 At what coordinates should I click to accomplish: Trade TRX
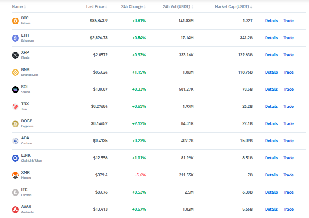288,106
